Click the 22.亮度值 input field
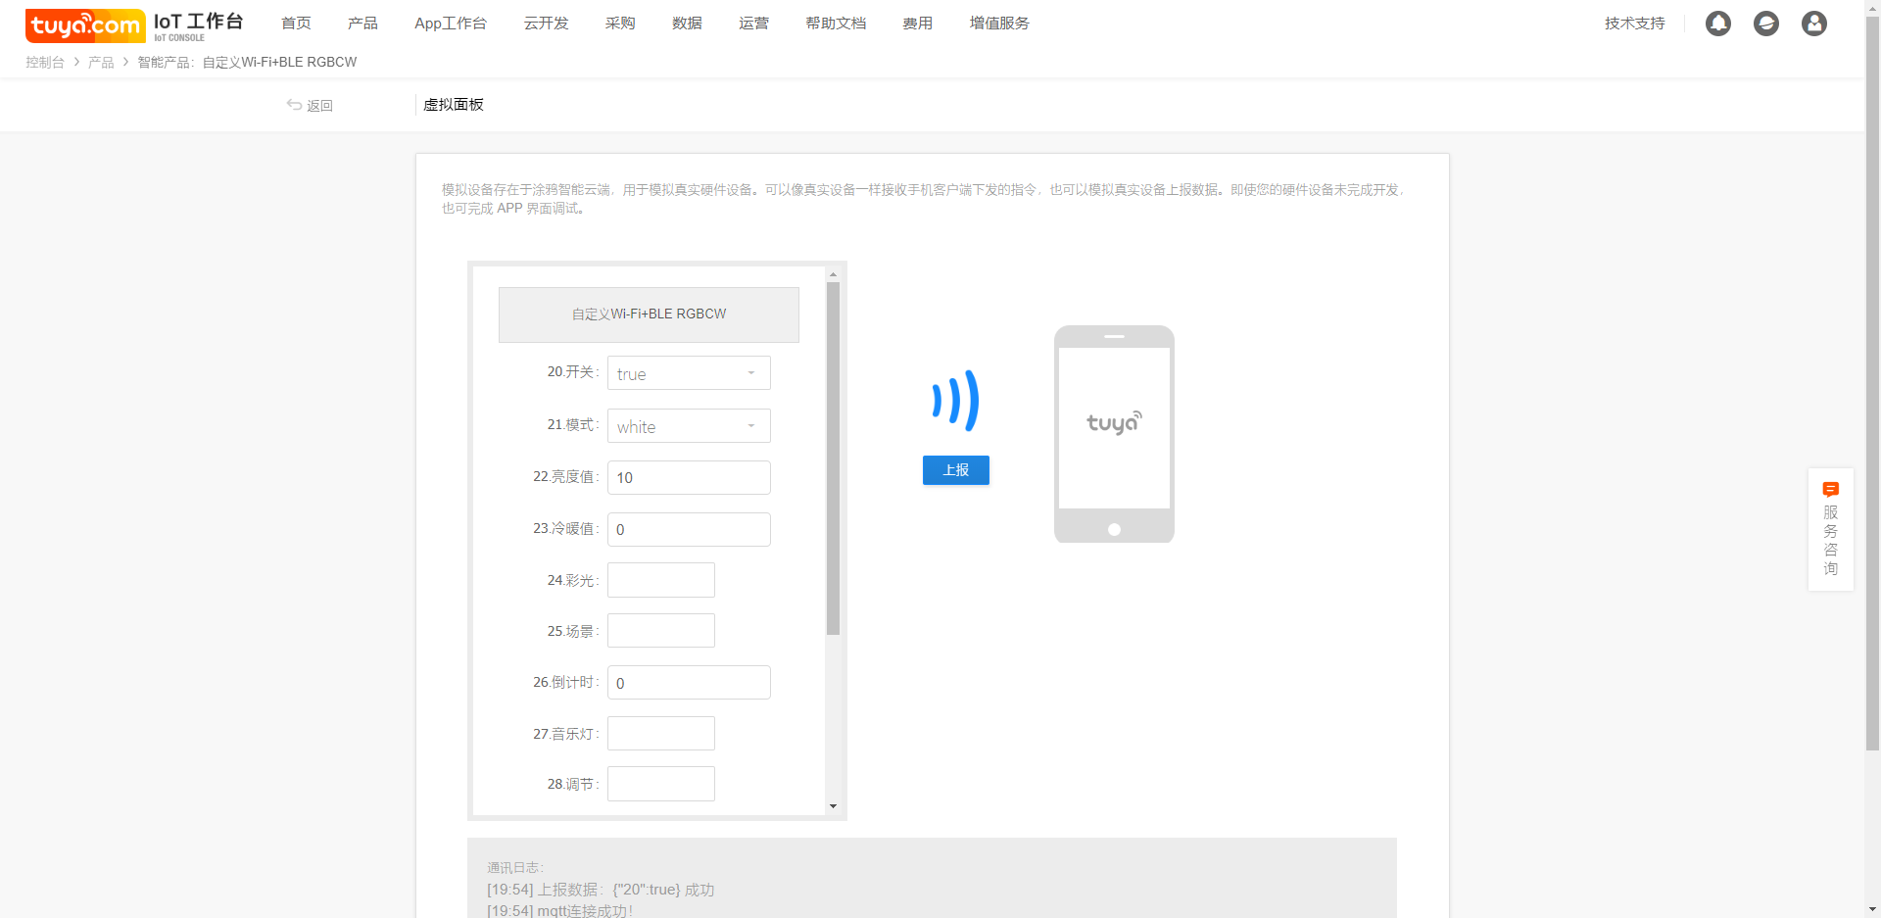This screenshot has height=918, width=1881. click(x=689, y=478)
